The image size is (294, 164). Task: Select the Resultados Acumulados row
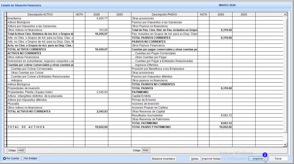[x=165, y=115]
